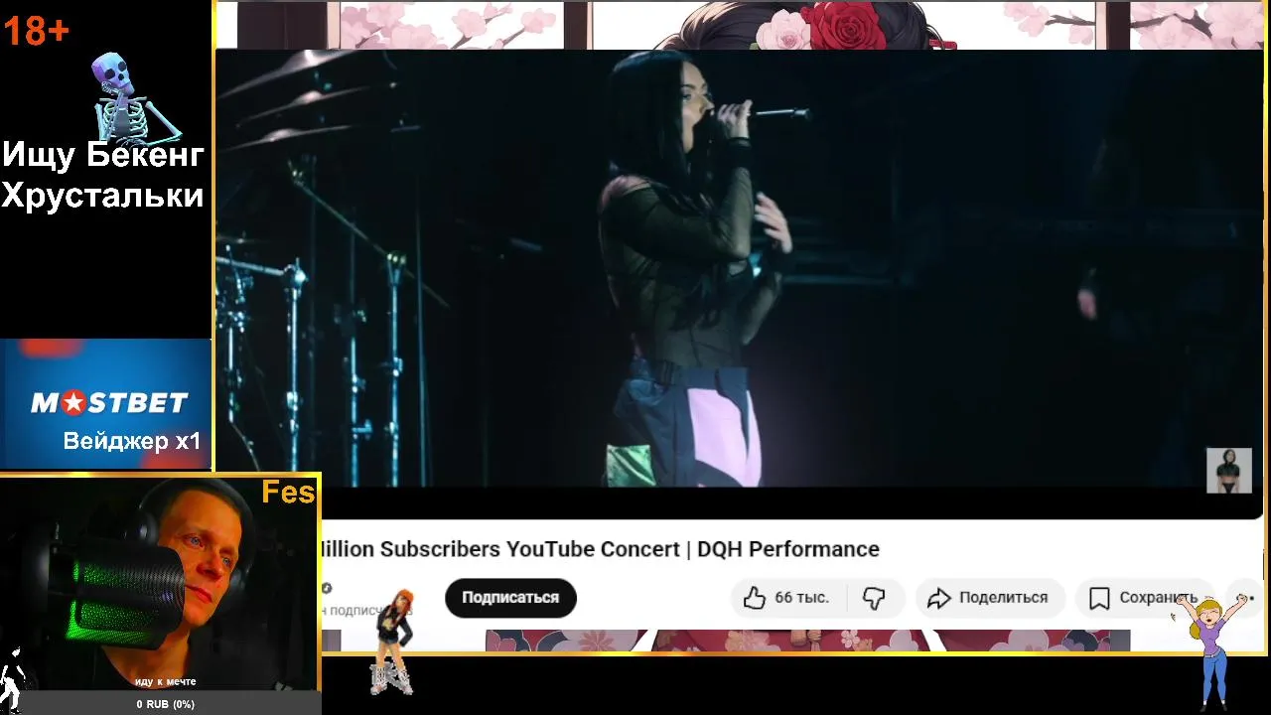Dislike the video with thumbs-down icon

[874, 598]
